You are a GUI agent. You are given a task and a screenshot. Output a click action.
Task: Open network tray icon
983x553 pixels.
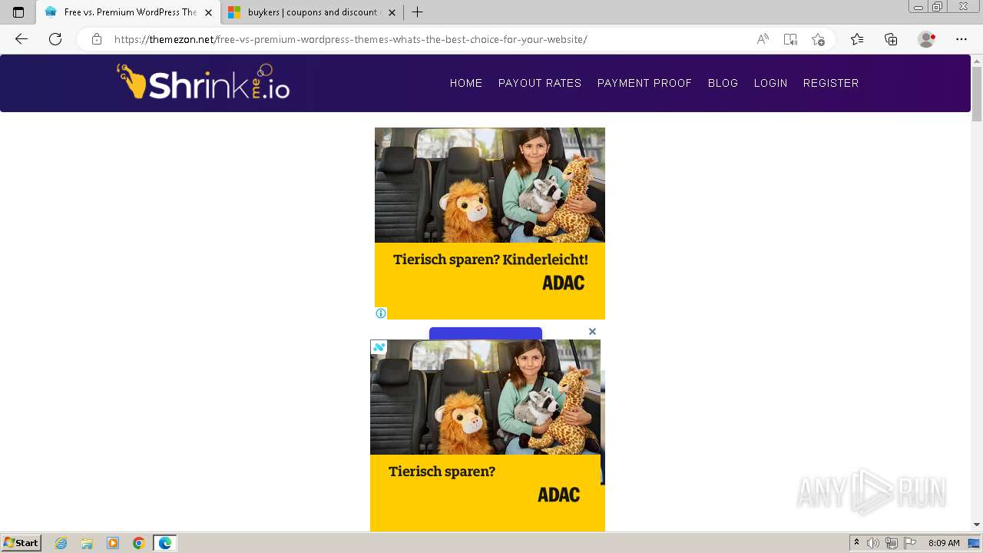coord(892,543)
